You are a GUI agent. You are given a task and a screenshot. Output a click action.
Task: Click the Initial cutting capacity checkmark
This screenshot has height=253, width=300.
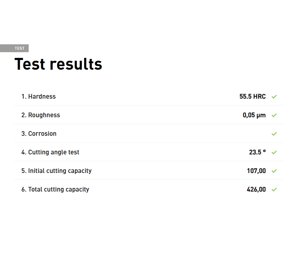(274, 171)
